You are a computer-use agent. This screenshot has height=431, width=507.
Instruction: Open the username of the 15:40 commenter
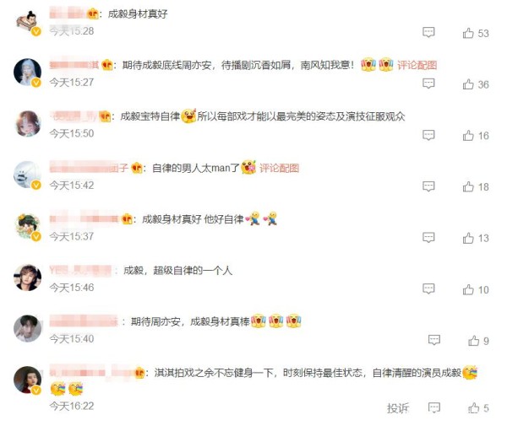(84, 321)
